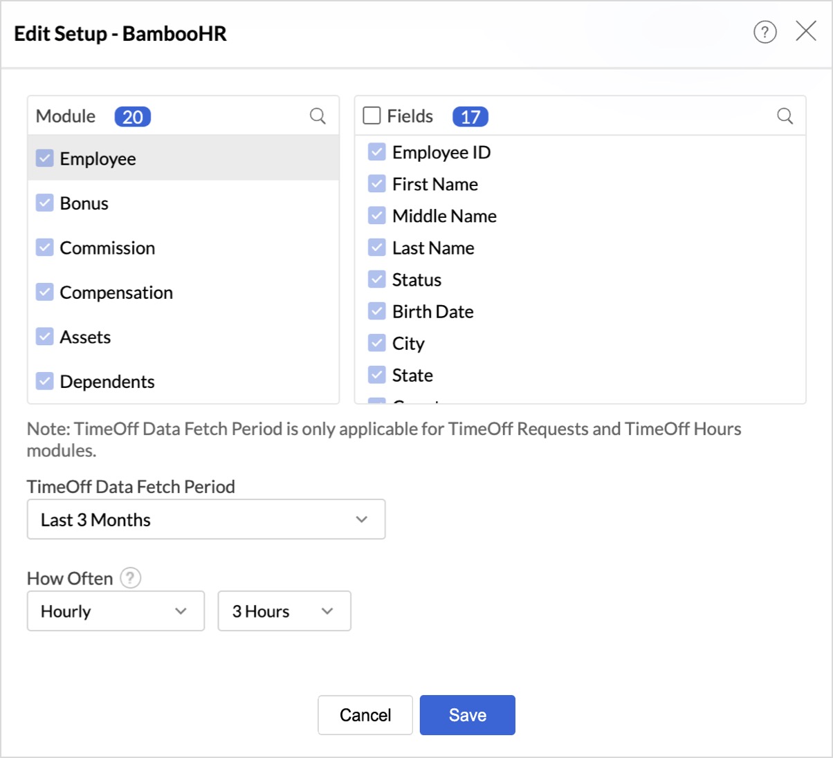This screenshot has width=833, height=758.
Task: Toggle the select-all Fields checkbox
Action: [372, 115]
